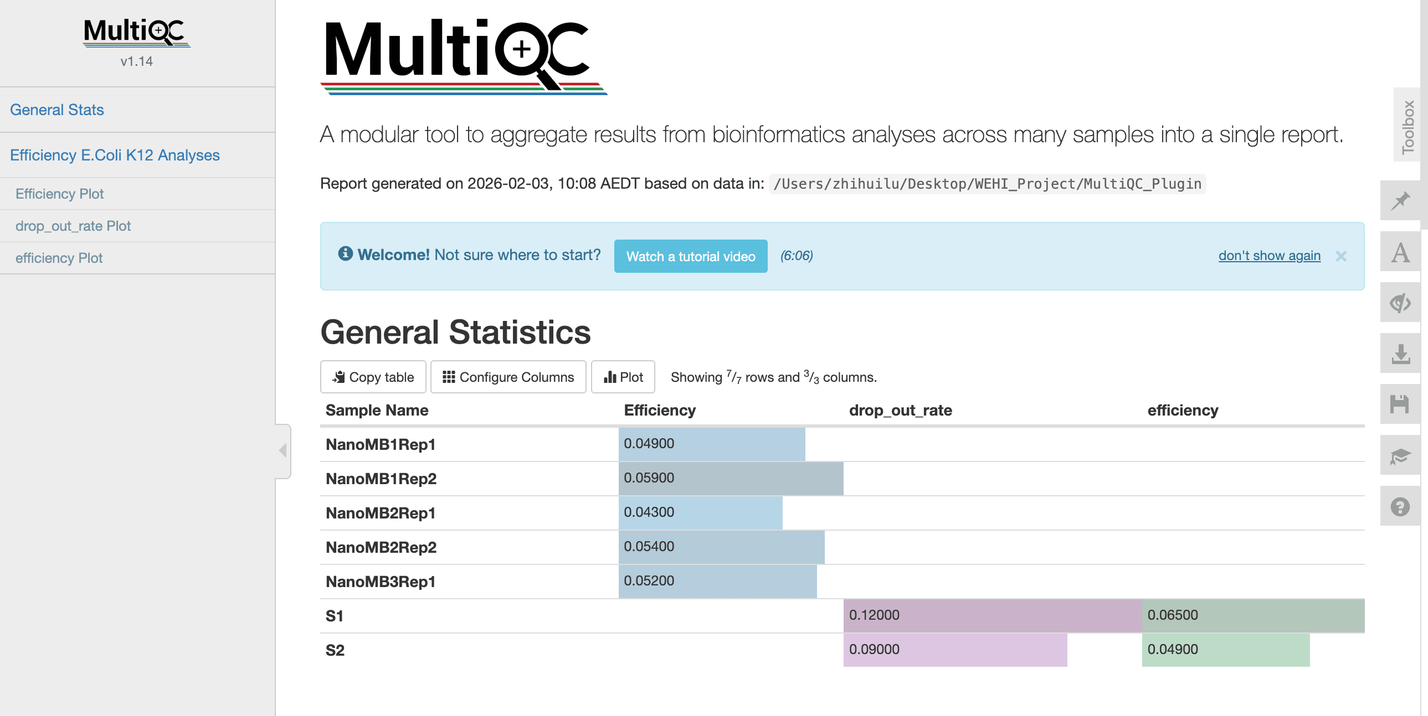Click the General Statistics heading
Viewport: 1428px width, 716px height.
(455, 332)
